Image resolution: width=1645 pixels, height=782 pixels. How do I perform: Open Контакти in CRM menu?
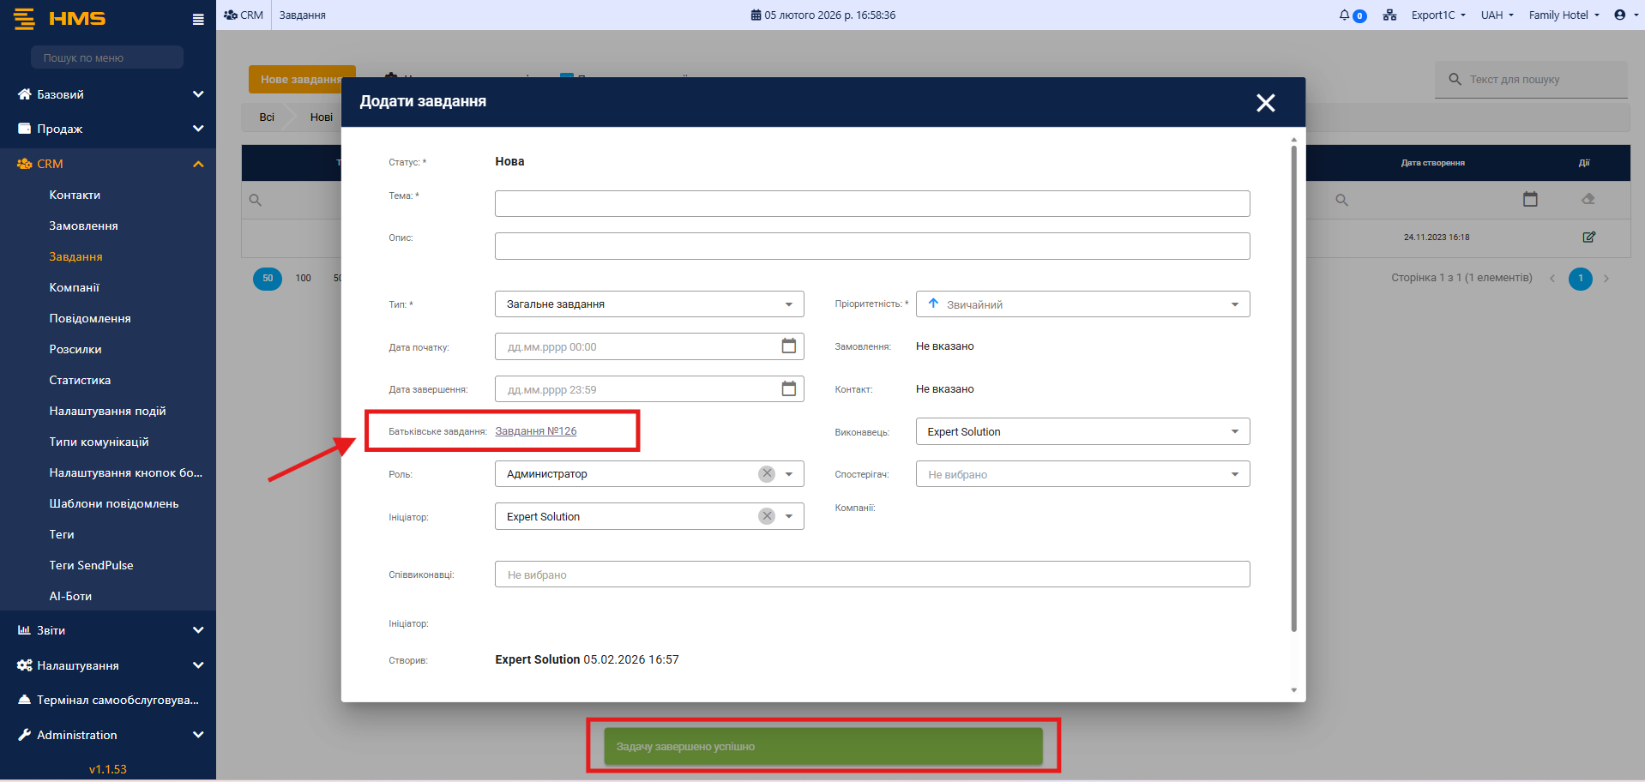(x=75, y=195)
